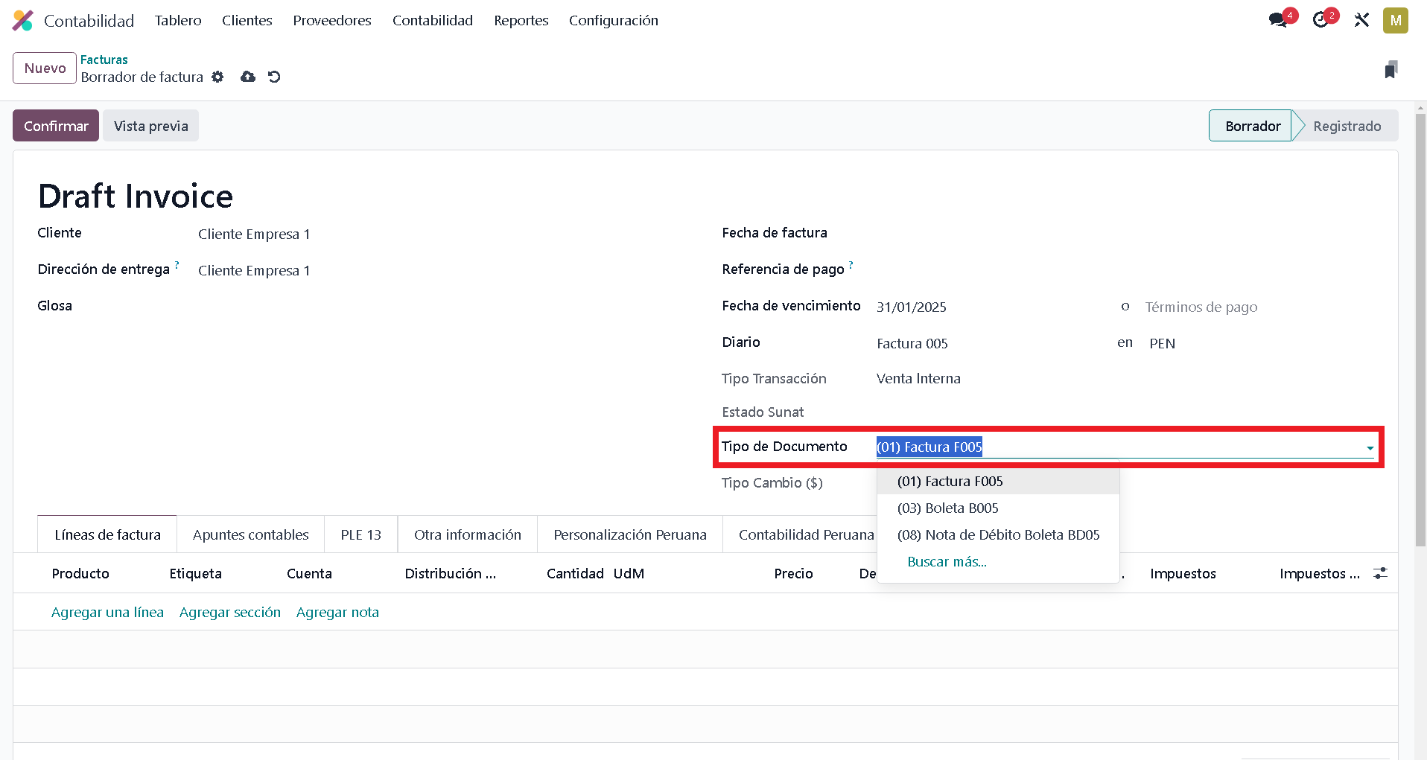Click the Vista previa button
Screen dimensions: 1427x760
(151, 126)
